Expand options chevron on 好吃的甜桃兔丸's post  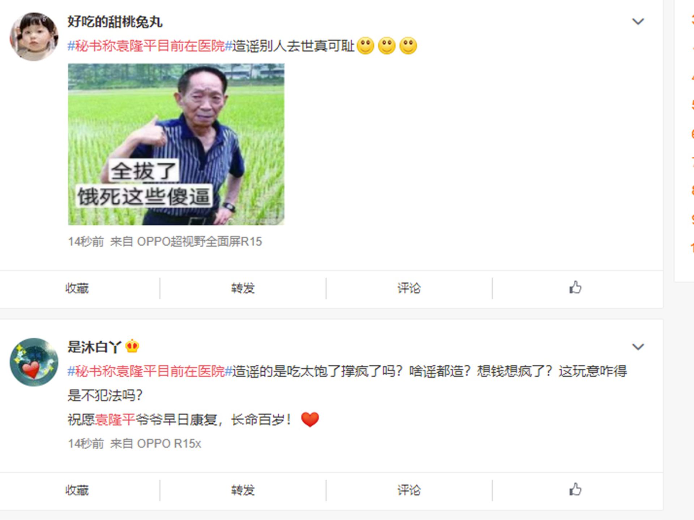click(x=638, y=22)
